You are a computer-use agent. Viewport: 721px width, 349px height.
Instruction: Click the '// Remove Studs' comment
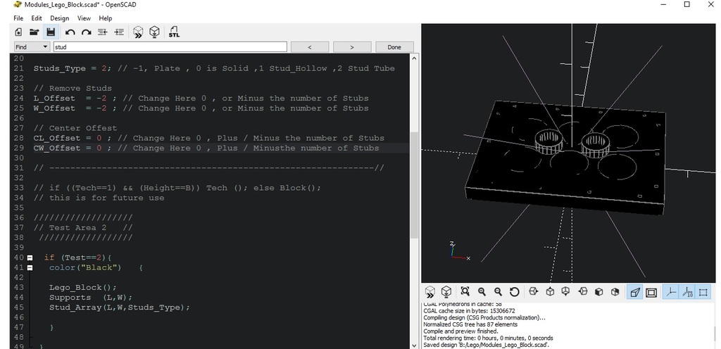tap(73, 88)
